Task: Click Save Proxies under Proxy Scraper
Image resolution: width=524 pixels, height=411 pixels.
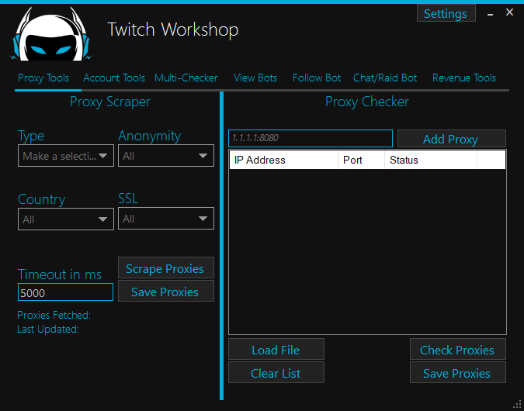Action: point(166,291)
